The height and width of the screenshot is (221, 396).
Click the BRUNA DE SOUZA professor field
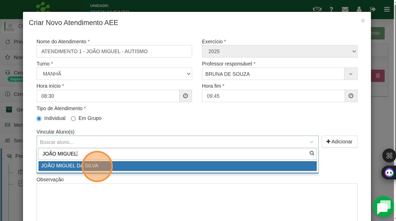pyautogui.click(x=273, y=74)
